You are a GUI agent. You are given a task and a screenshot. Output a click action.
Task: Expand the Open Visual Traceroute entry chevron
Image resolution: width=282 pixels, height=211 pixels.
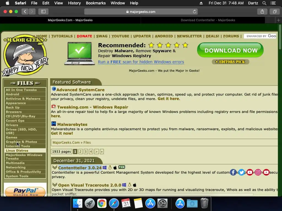pyautogui.click(x=55, y=184)
